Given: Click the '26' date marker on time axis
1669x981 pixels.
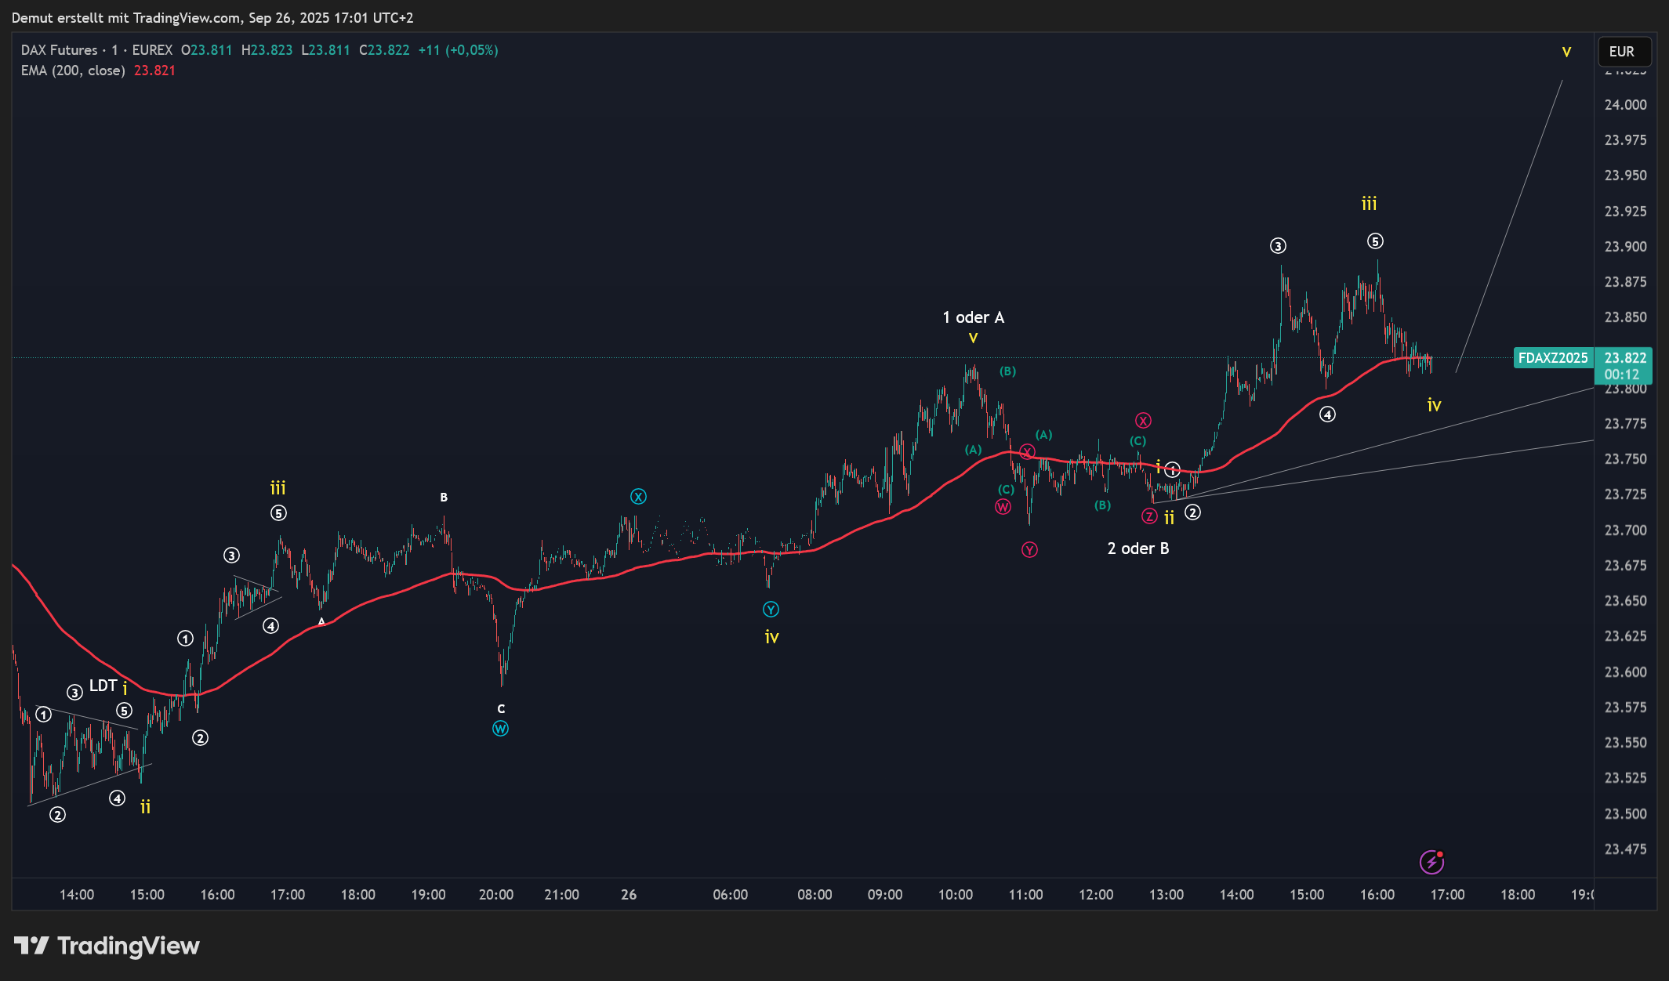Looking at the screenshot, I should click(x=629, y=895).
